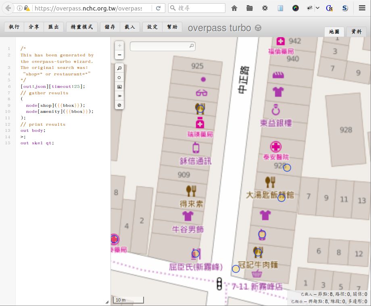Centre map on my location

[119, 77]
